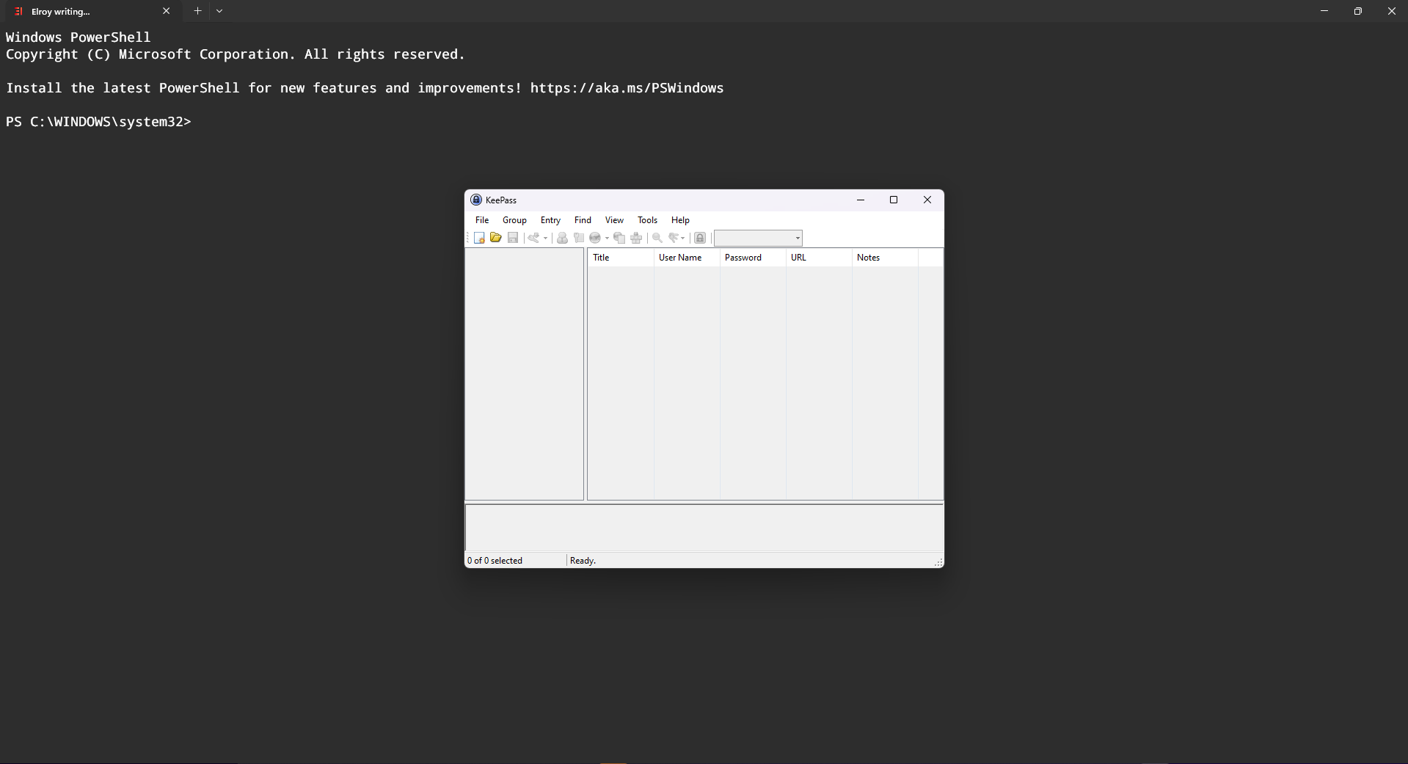Open the Find menu

point(583,220)
